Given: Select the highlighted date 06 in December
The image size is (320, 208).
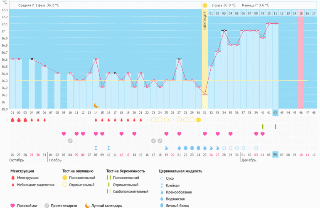Looking at the screenshot, I should [275, 154].
